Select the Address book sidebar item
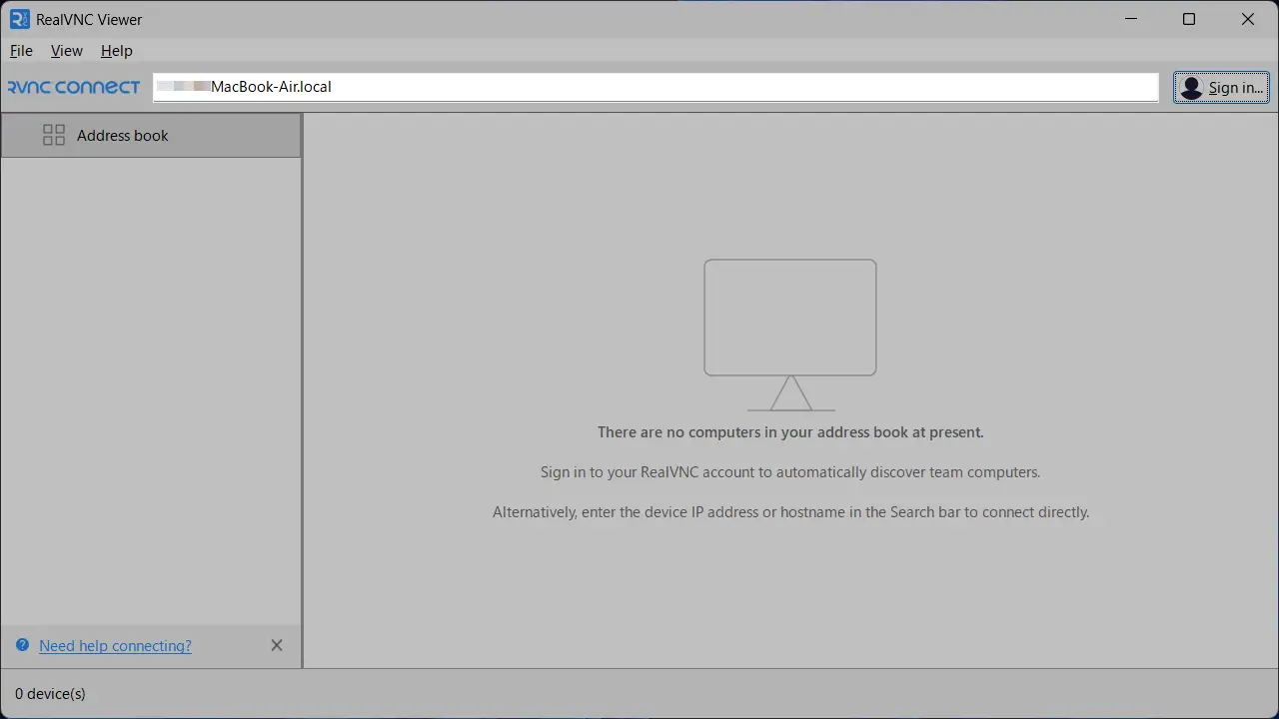 pyautogui.click(x=150, y=135)
